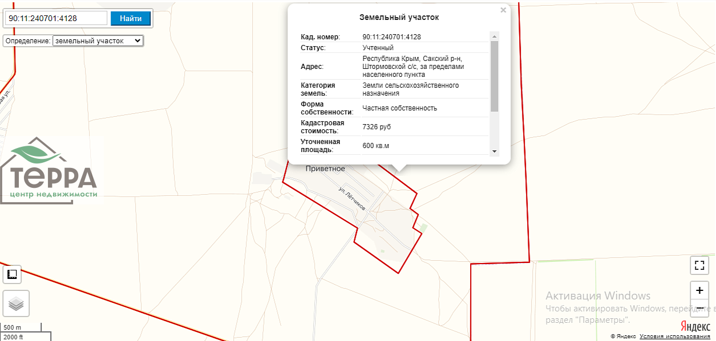This screenshot has height=341, width=716.
Task: Click the popup scrollbar down arrow
Action: tap(495, 151)
